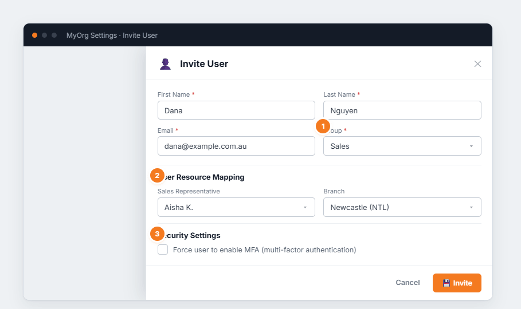Open the Sales Representative dropdown
The image size is (521, 309).
pyautogui.click(x=236, y=207)
